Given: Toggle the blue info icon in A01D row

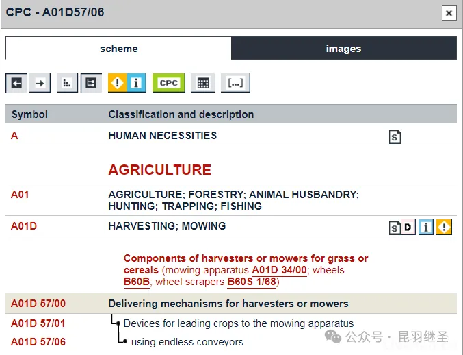Looking at the screenshot, I should [x=426, y=228].
